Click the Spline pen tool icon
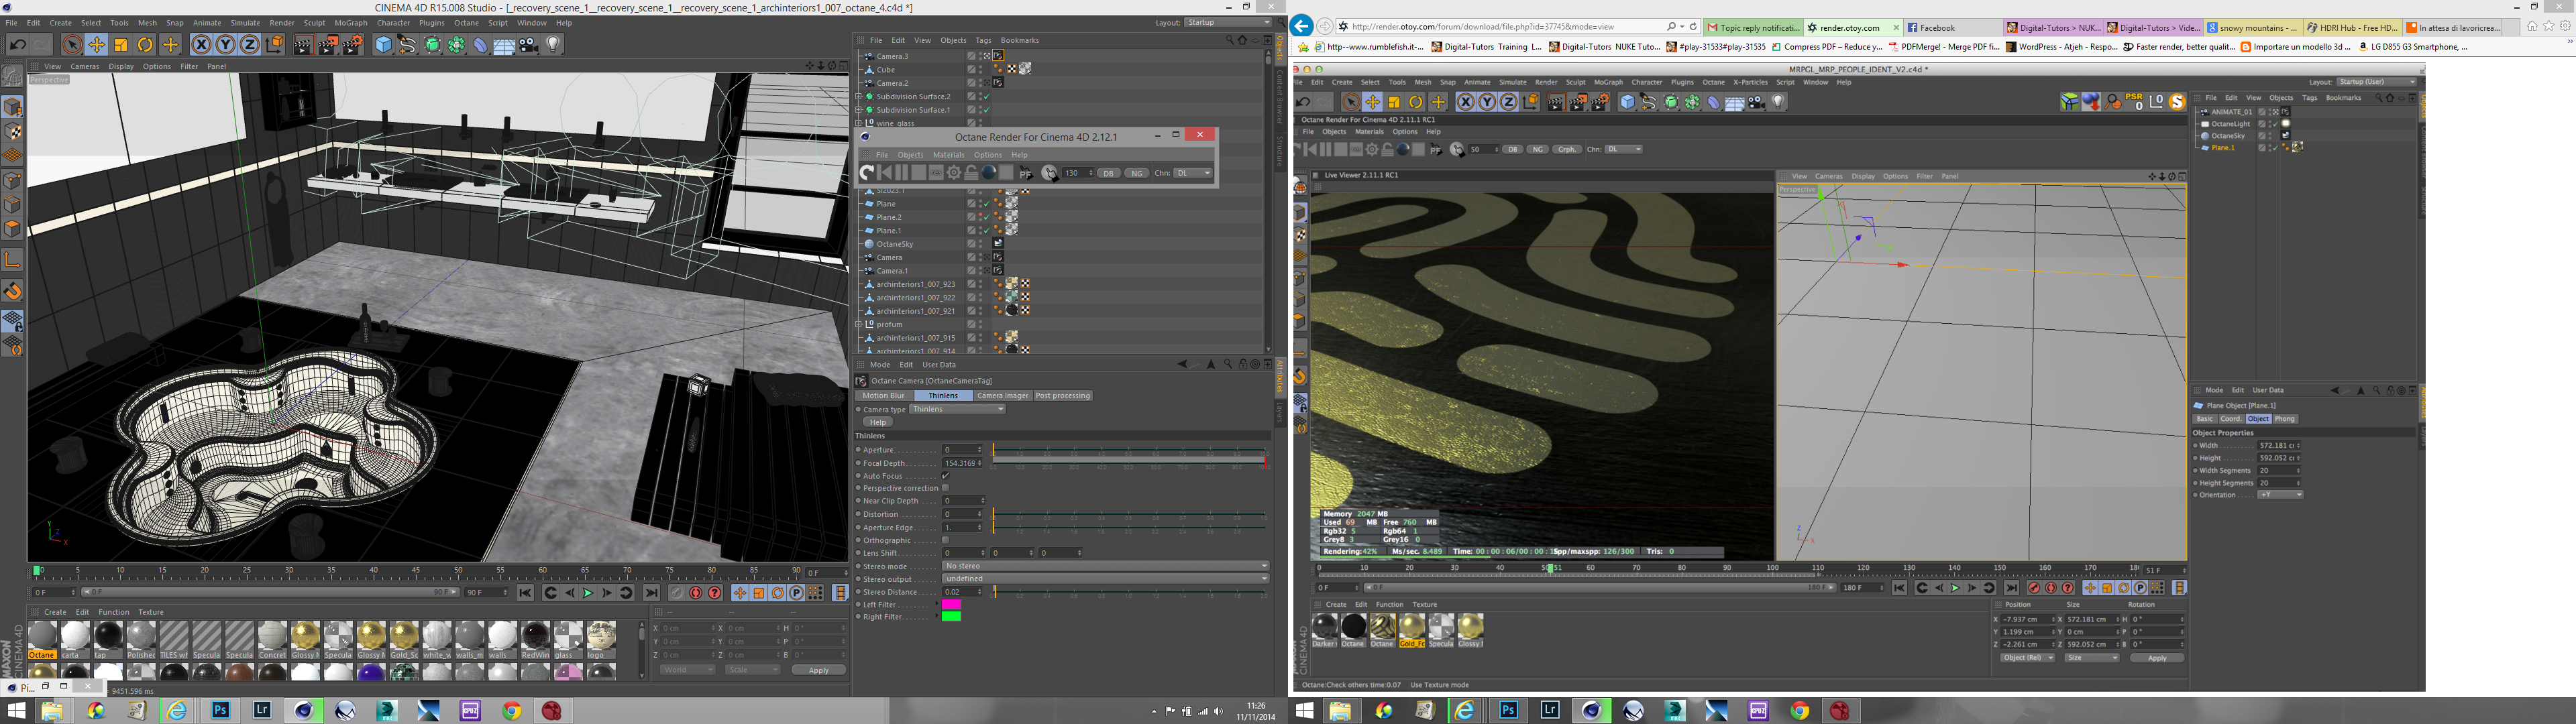2576x724 pixels. (407, 45)
